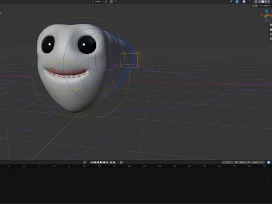
Task: Toggle the show overlays button
Action: 244,2
